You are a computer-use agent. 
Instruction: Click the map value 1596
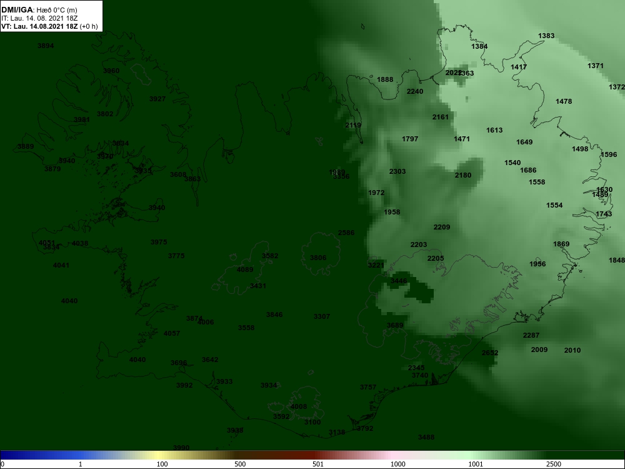tap(609, 154)
